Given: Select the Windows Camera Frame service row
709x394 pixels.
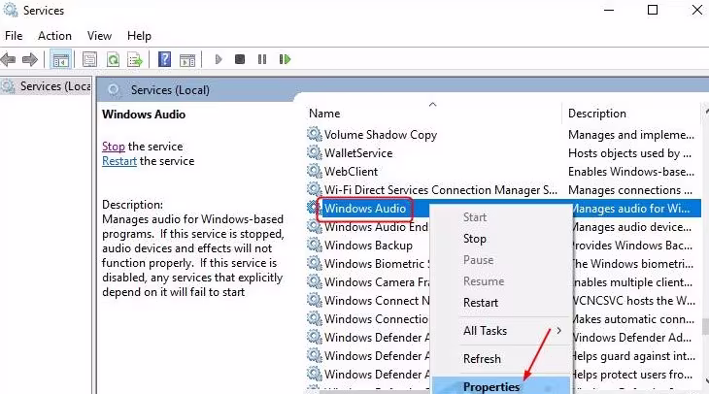Looking at the screenshot, I should pyautogui.click(x=376, y=282).
